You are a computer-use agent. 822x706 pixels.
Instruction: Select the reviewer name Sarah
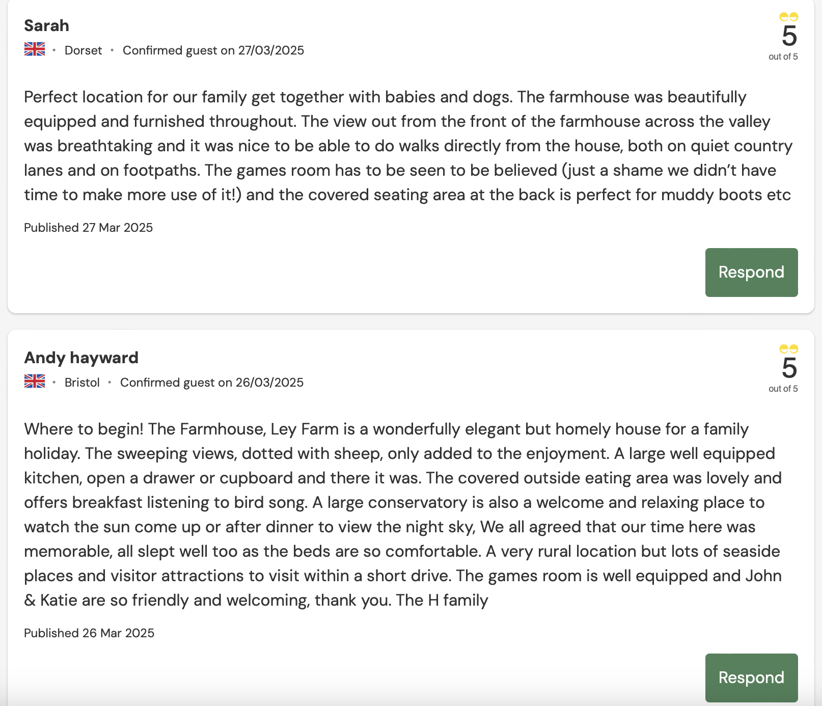coord(46,25)
